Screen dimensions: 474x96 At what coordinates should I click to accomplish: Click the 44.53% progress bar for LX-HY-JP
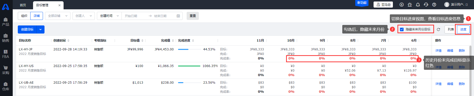tap(189, 49)
